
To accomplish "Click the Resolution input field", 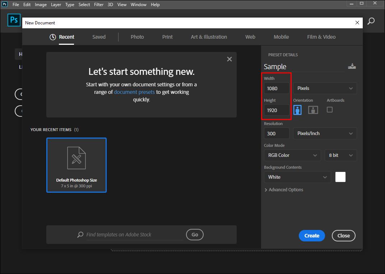I will point(277,134).
